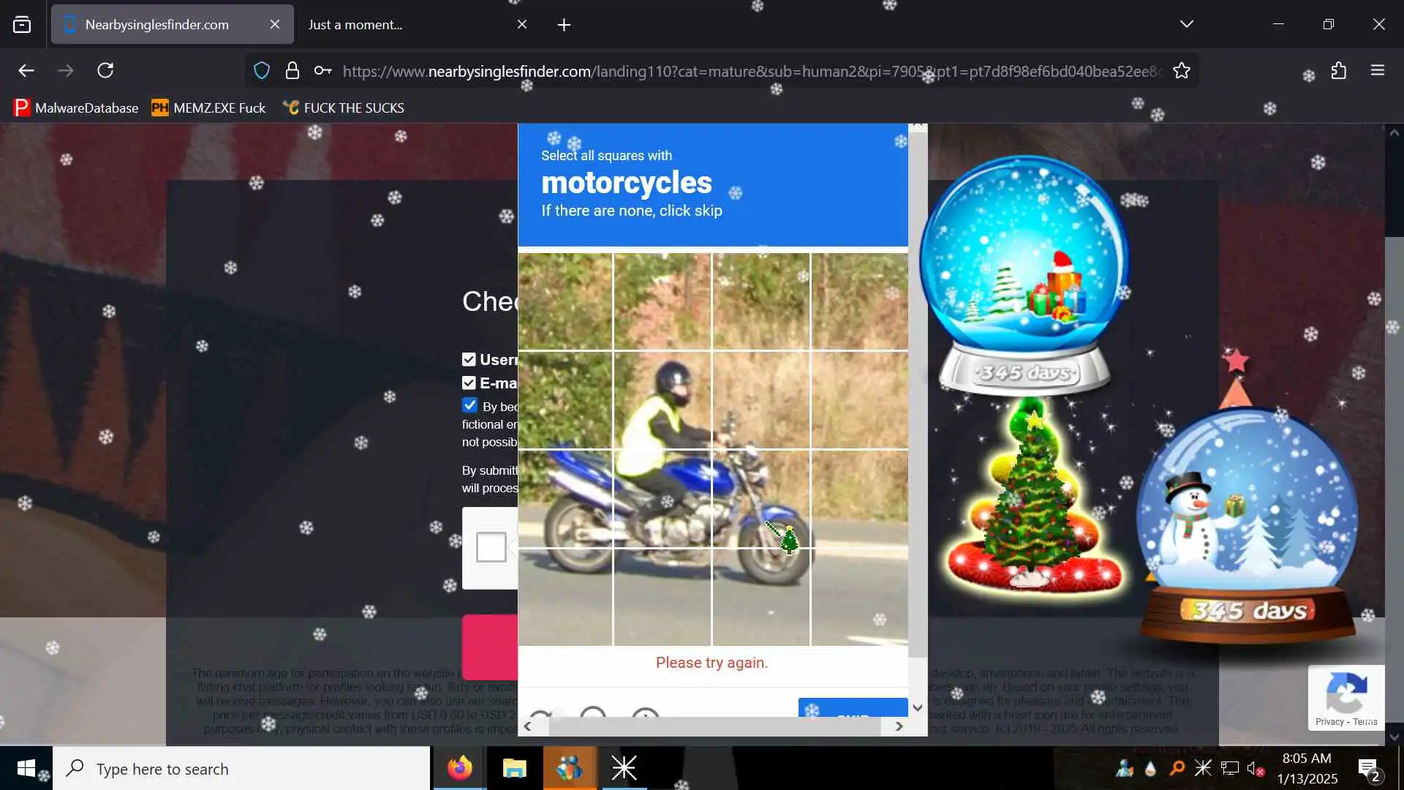Click captcha frame scroll-down arrow
Viewport: 1404px width, 790px height.
[918, 707]
